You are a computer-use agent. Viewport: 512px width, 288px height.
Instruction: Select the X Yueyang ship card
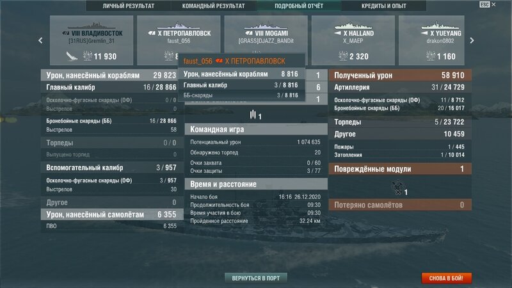pos(431,40)
